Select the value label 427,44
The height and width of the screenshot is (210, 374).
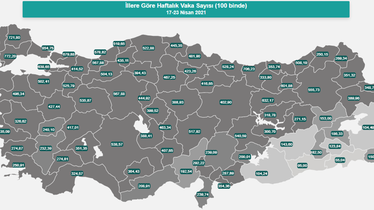click(x=54, y=107)
